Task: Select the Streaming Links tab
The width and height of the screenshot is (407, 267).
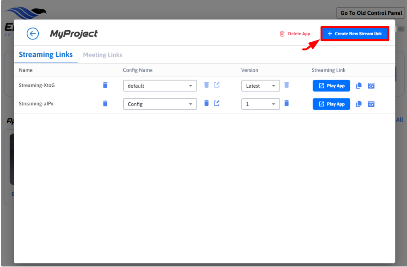Action: 45,55
